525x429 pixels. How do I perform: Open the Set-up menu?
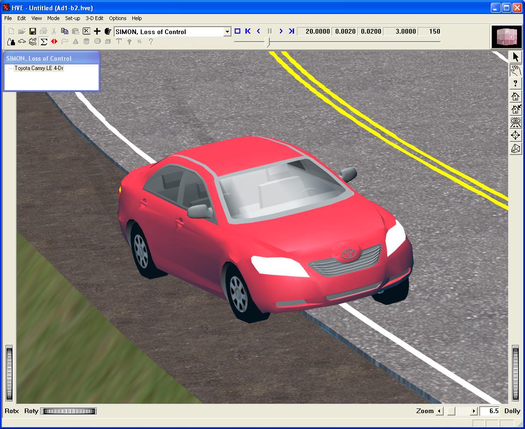[72, 18]
